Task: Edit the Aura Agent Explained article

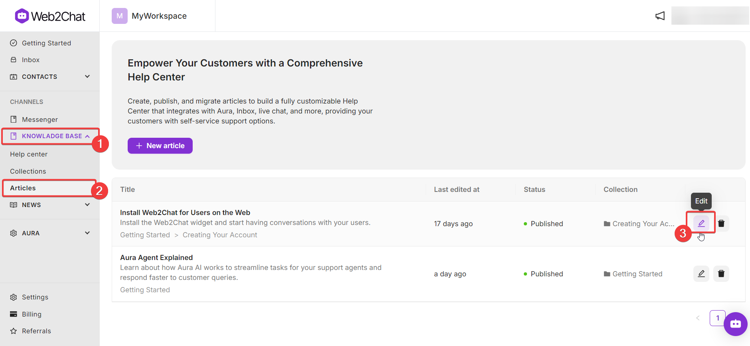Action: 701,274
